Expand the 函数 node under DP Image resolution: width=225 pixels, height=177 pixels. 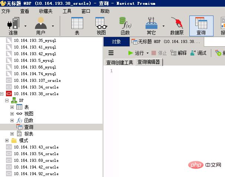(x=12, y=120)
